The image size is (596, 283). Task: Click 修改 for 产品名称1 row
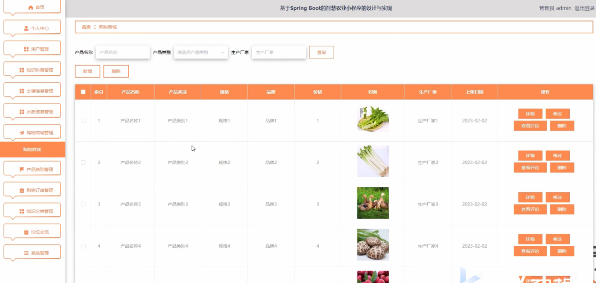(x=558, y=114)
